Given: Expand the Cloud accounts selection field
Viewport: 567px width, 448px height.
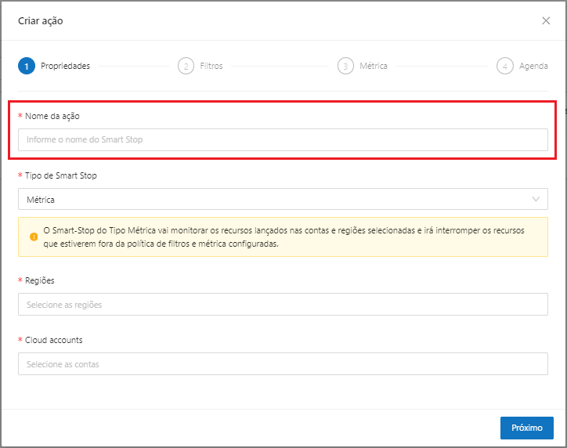Looking at the screenshot, I should pyautogui.click(x=283, y=364).
